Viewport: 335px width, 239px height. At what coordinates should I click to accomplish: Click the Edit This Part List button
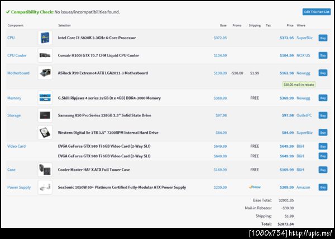(317, 12)
